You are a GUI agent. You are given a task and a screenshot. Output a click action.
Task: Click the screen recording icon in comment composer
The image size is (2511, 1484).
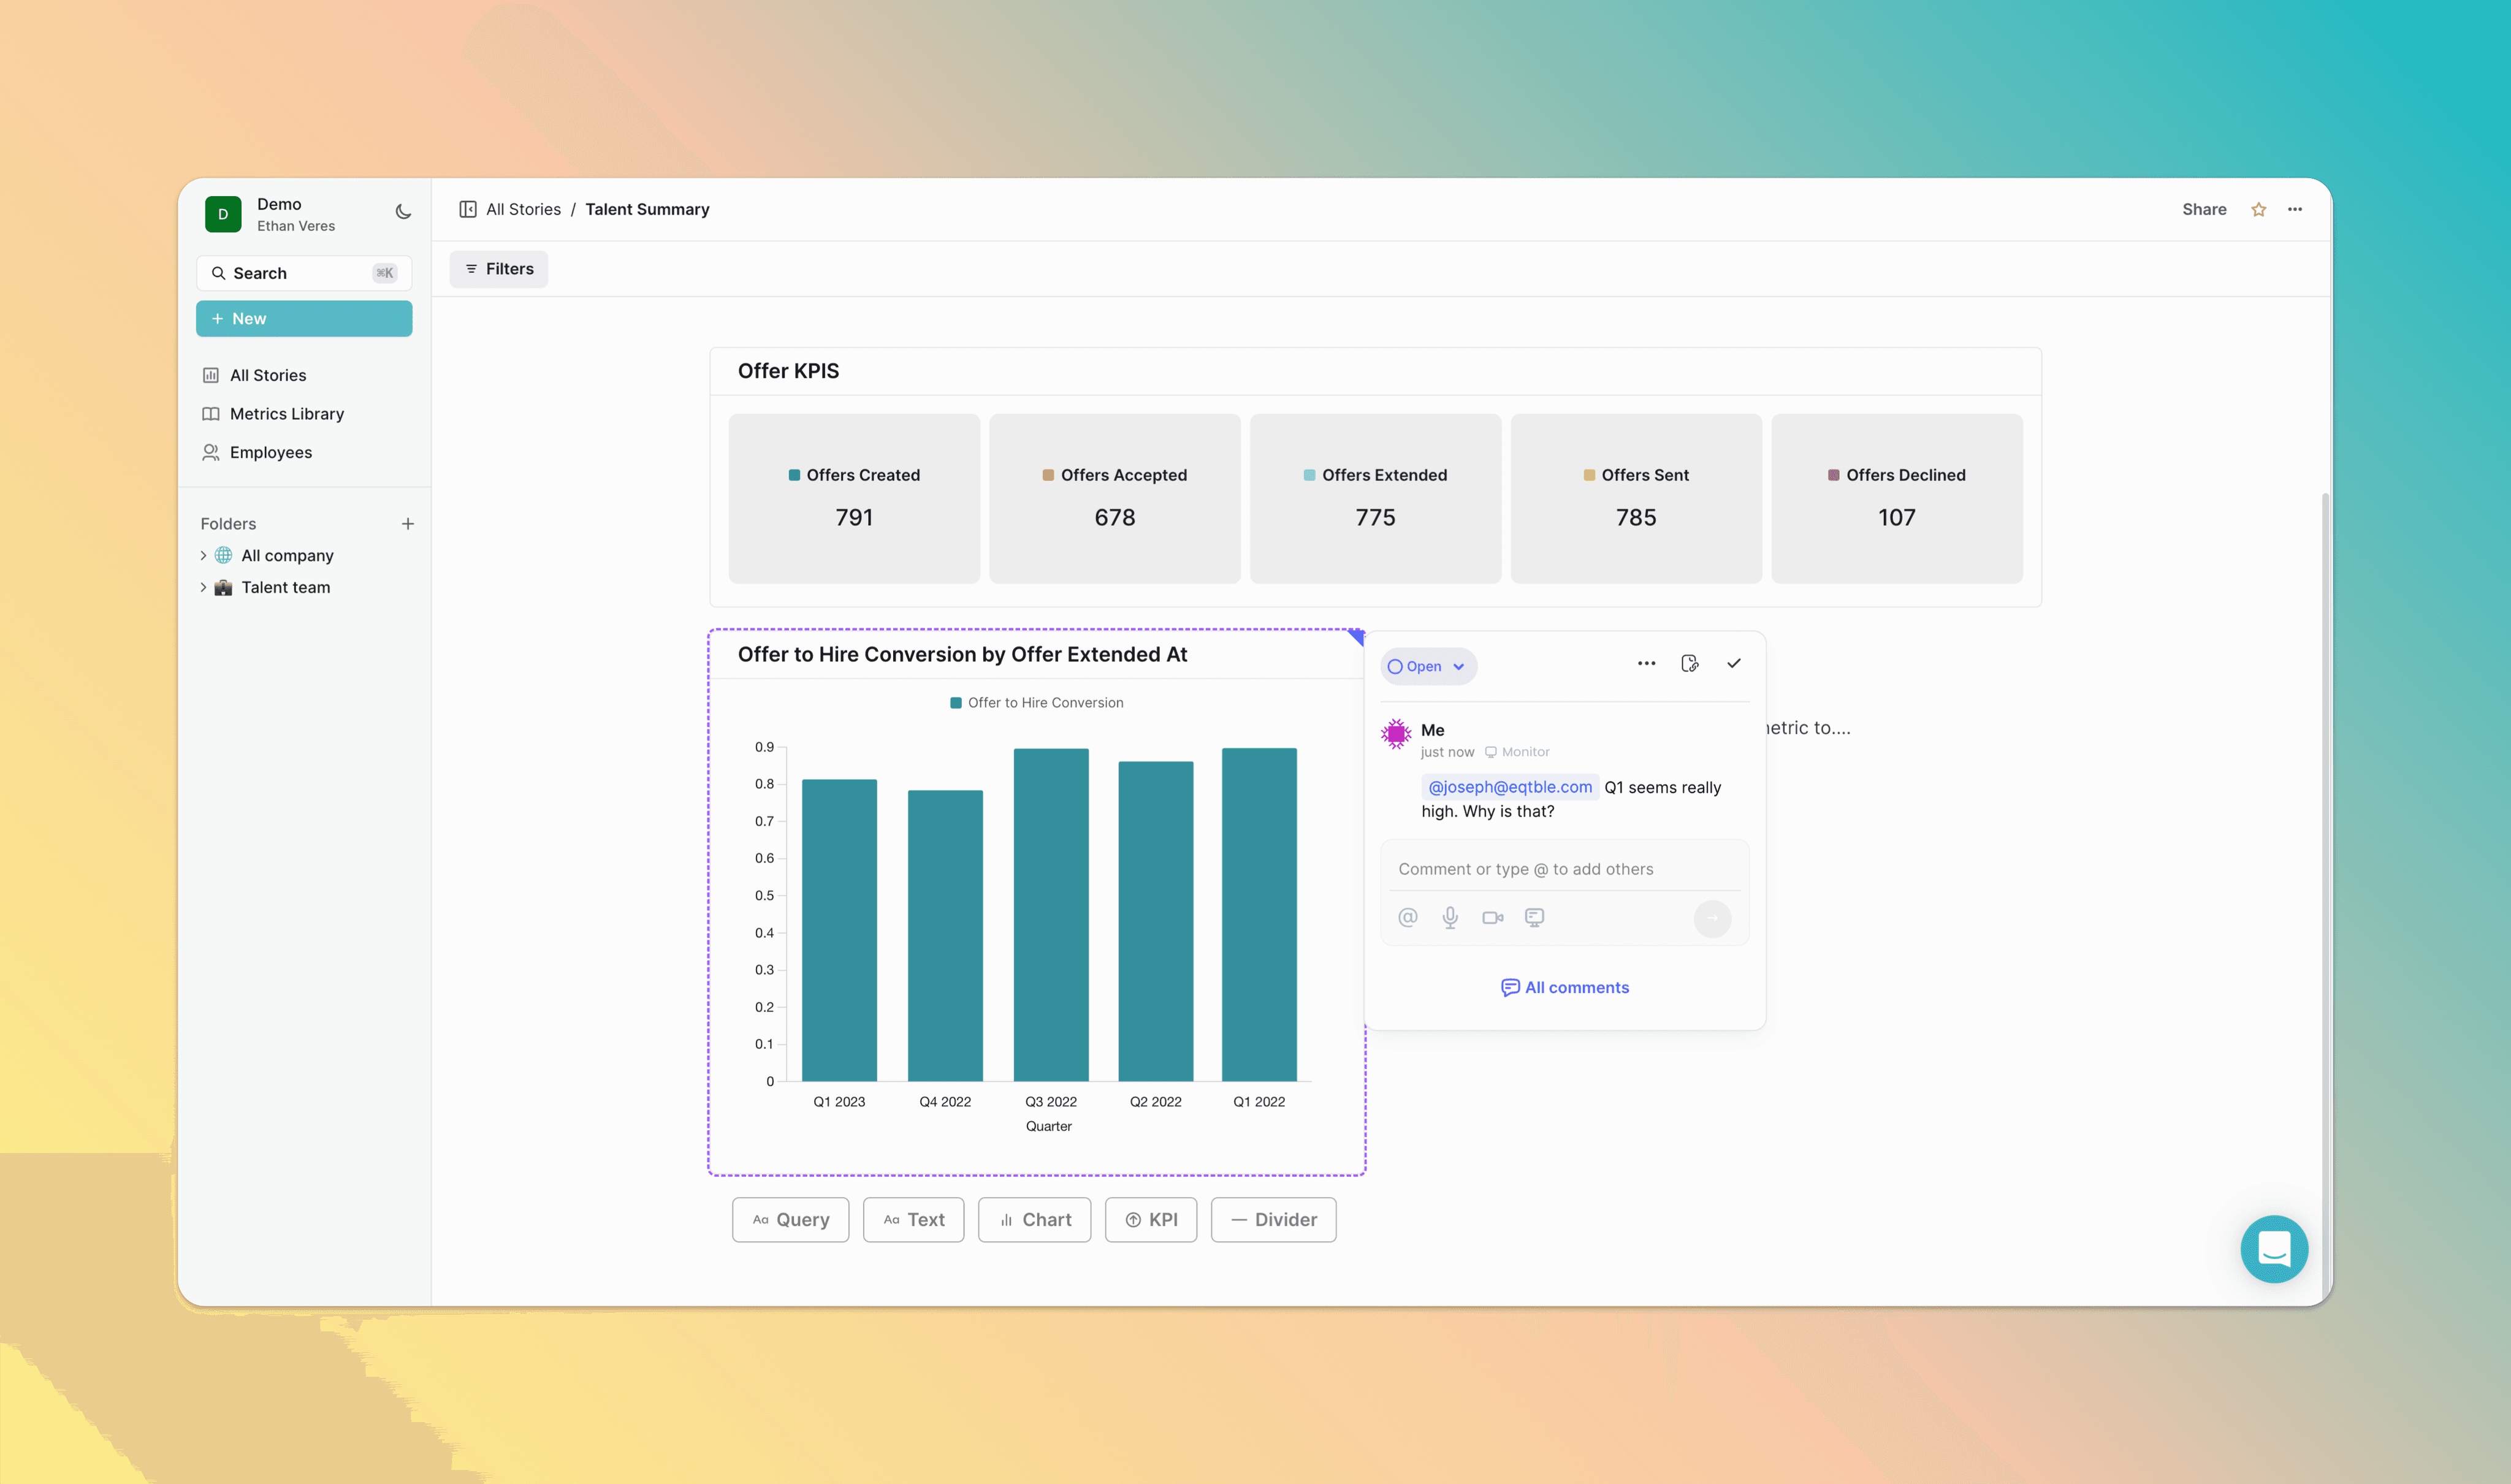pyautogui.click(x=1534, y=917)
